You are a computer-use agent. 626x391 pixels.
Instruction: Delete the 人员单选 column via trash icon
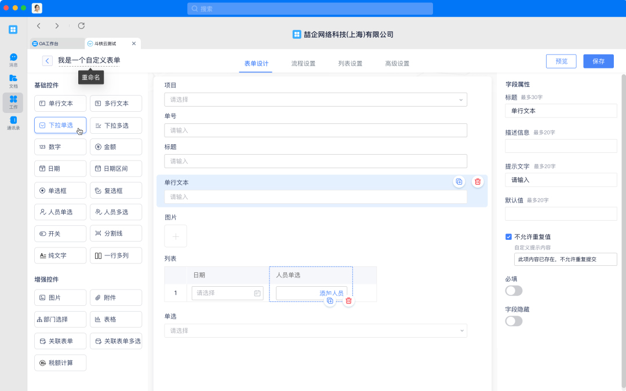click(348, 301)
